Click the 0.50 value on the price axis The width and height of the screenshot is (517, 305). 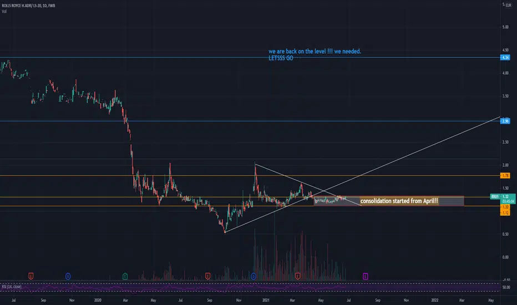pyautogui.click(x=505, y=234)
